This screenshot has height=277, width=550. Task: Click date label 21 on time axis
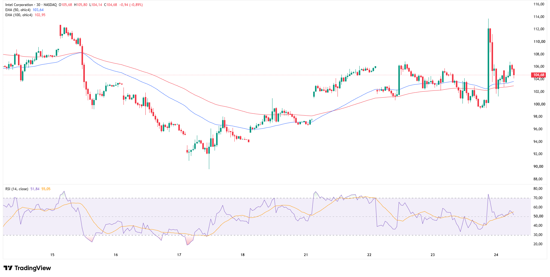click(x=306, y=255)
